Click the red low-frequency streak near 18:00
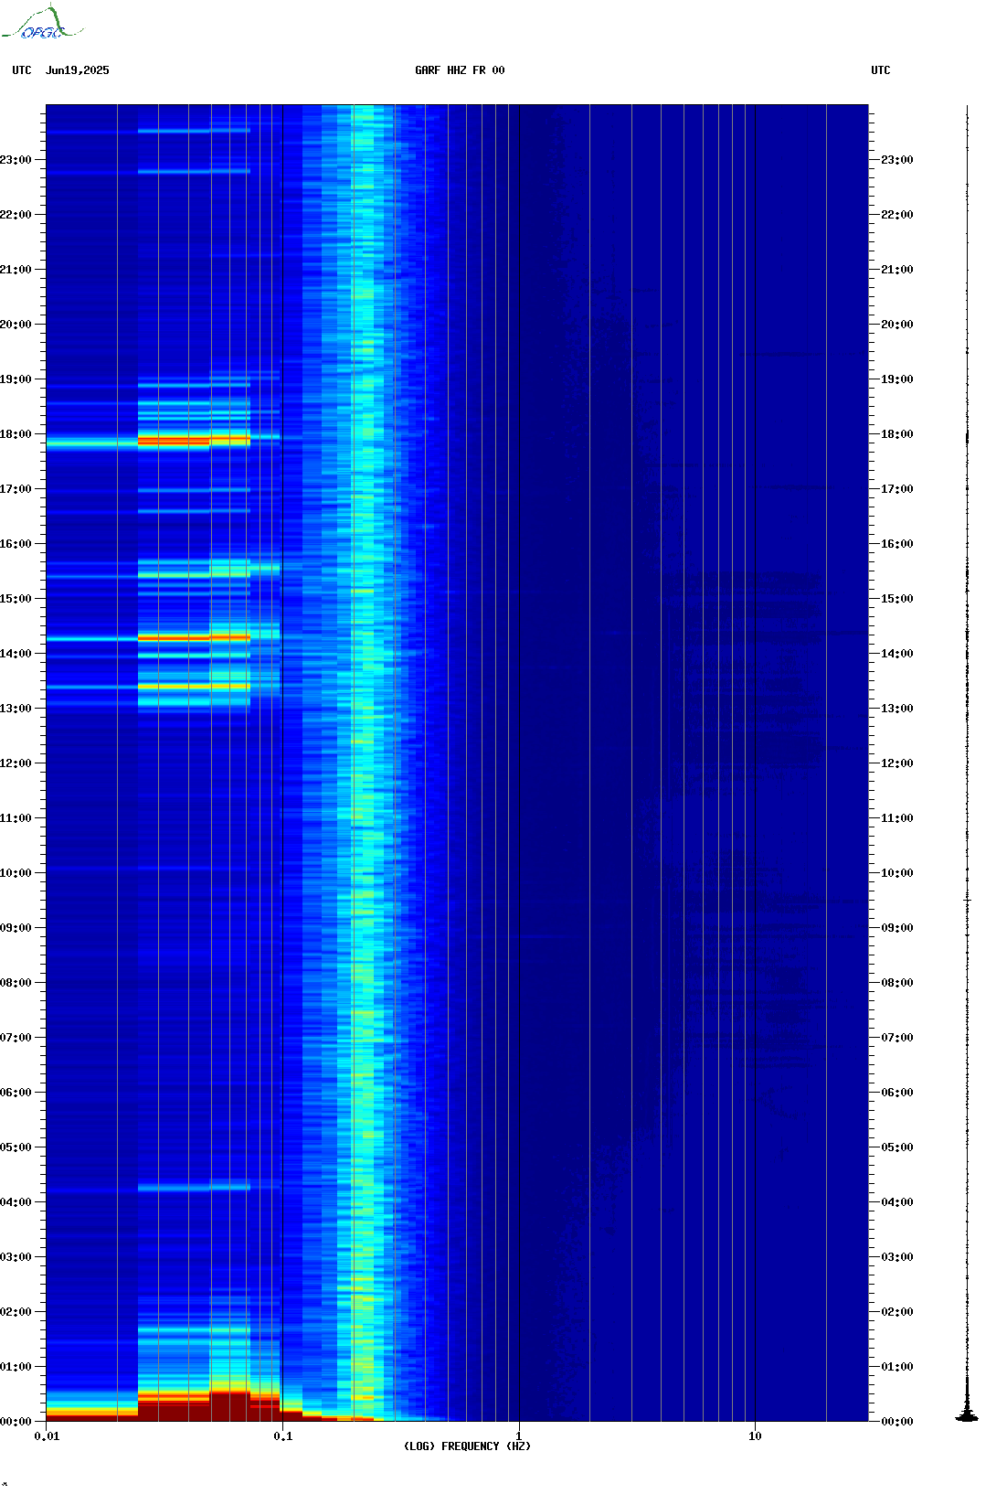 click(x=194, y=442)
